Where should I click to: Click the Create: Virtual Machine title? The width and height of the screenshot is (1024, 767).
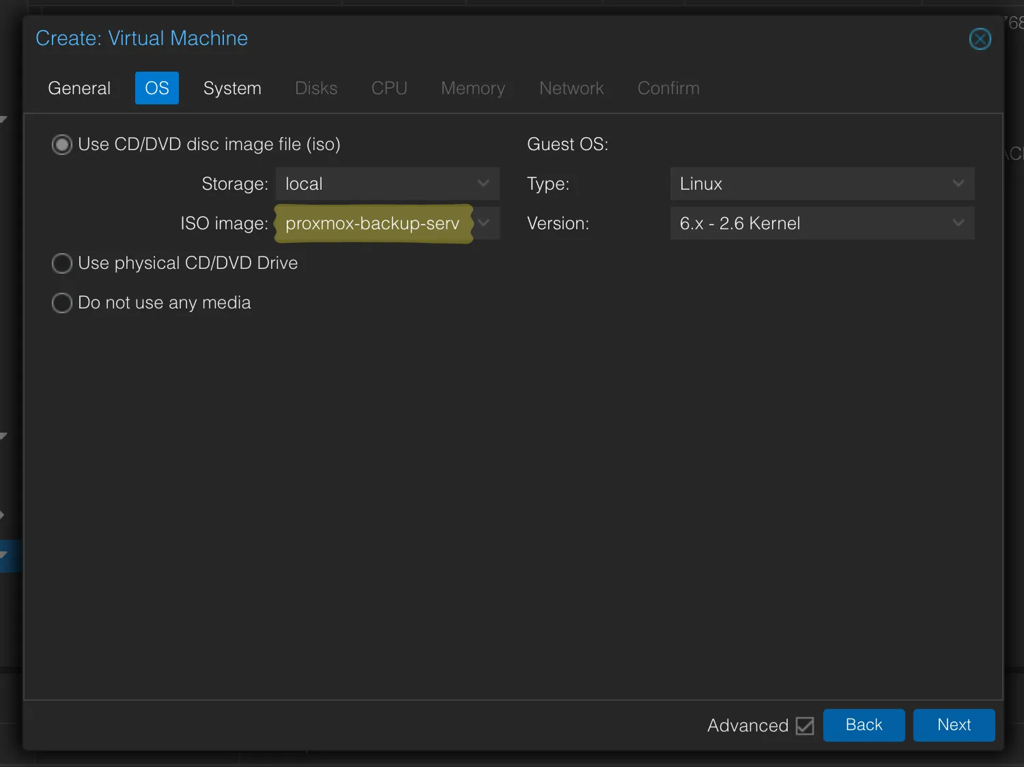[x=142, y=38]
